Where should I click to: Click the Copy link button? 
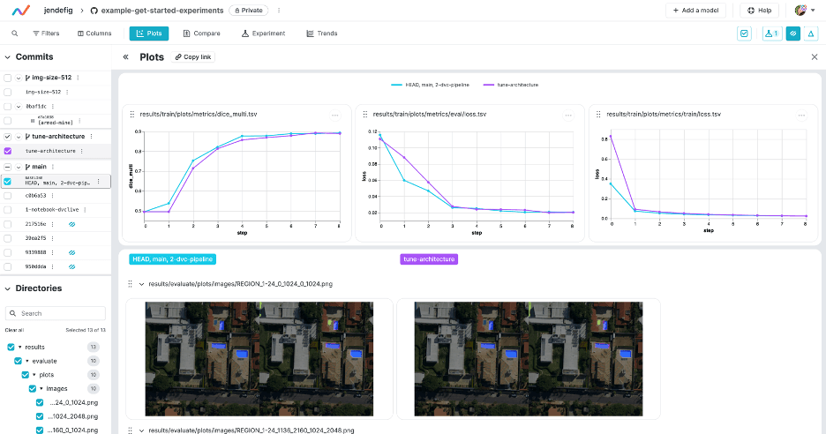192,57
